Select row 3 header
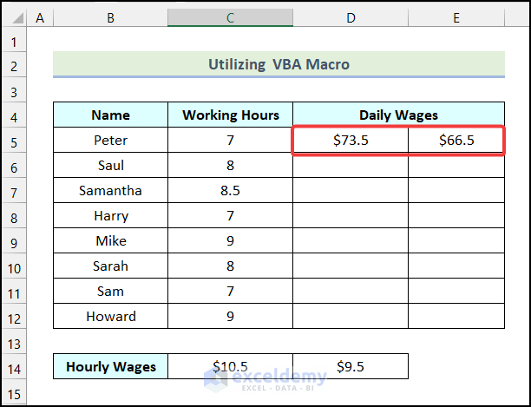This screenshot has width=531, height=407. pos(14,89)
